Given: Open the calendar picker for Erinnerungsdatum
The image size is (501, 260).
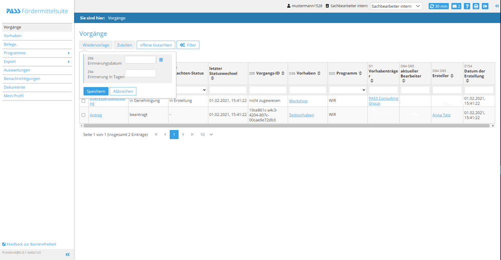Looking at the screenshot, I should pos(161,59).
